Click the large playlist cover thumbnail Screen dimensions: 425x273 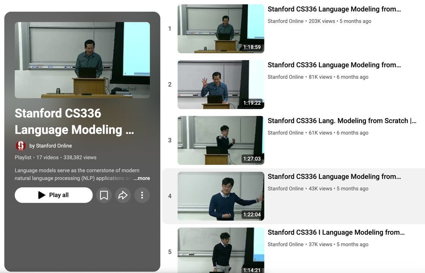pyautogui.click(x=82, y=60)
